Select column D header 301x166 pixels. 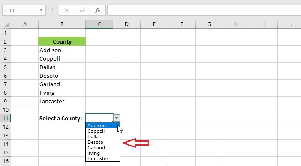tap(126, 24)
